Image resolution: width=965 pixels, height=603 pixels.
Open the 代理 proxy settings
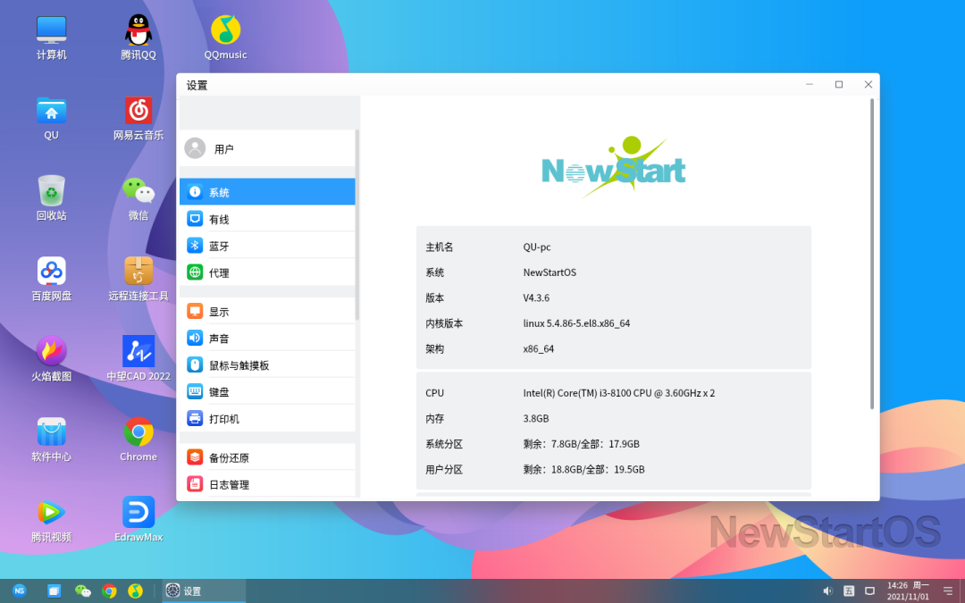click(268, 272)
